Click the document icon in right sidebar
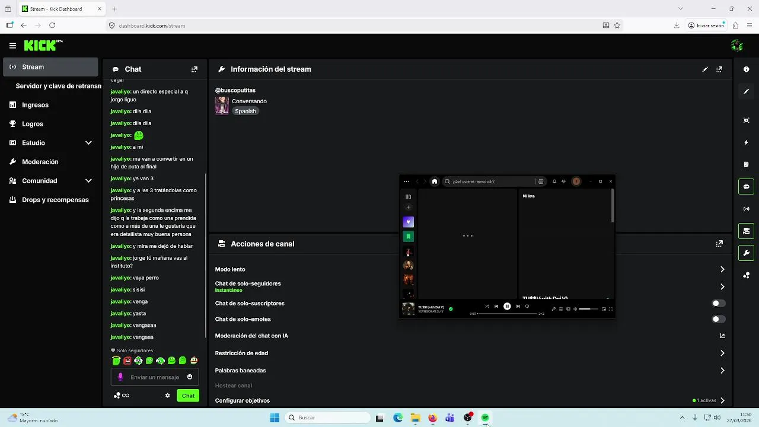Image resolution: width=759 pixels, height=427 pixels. click(x=746, y=164)
